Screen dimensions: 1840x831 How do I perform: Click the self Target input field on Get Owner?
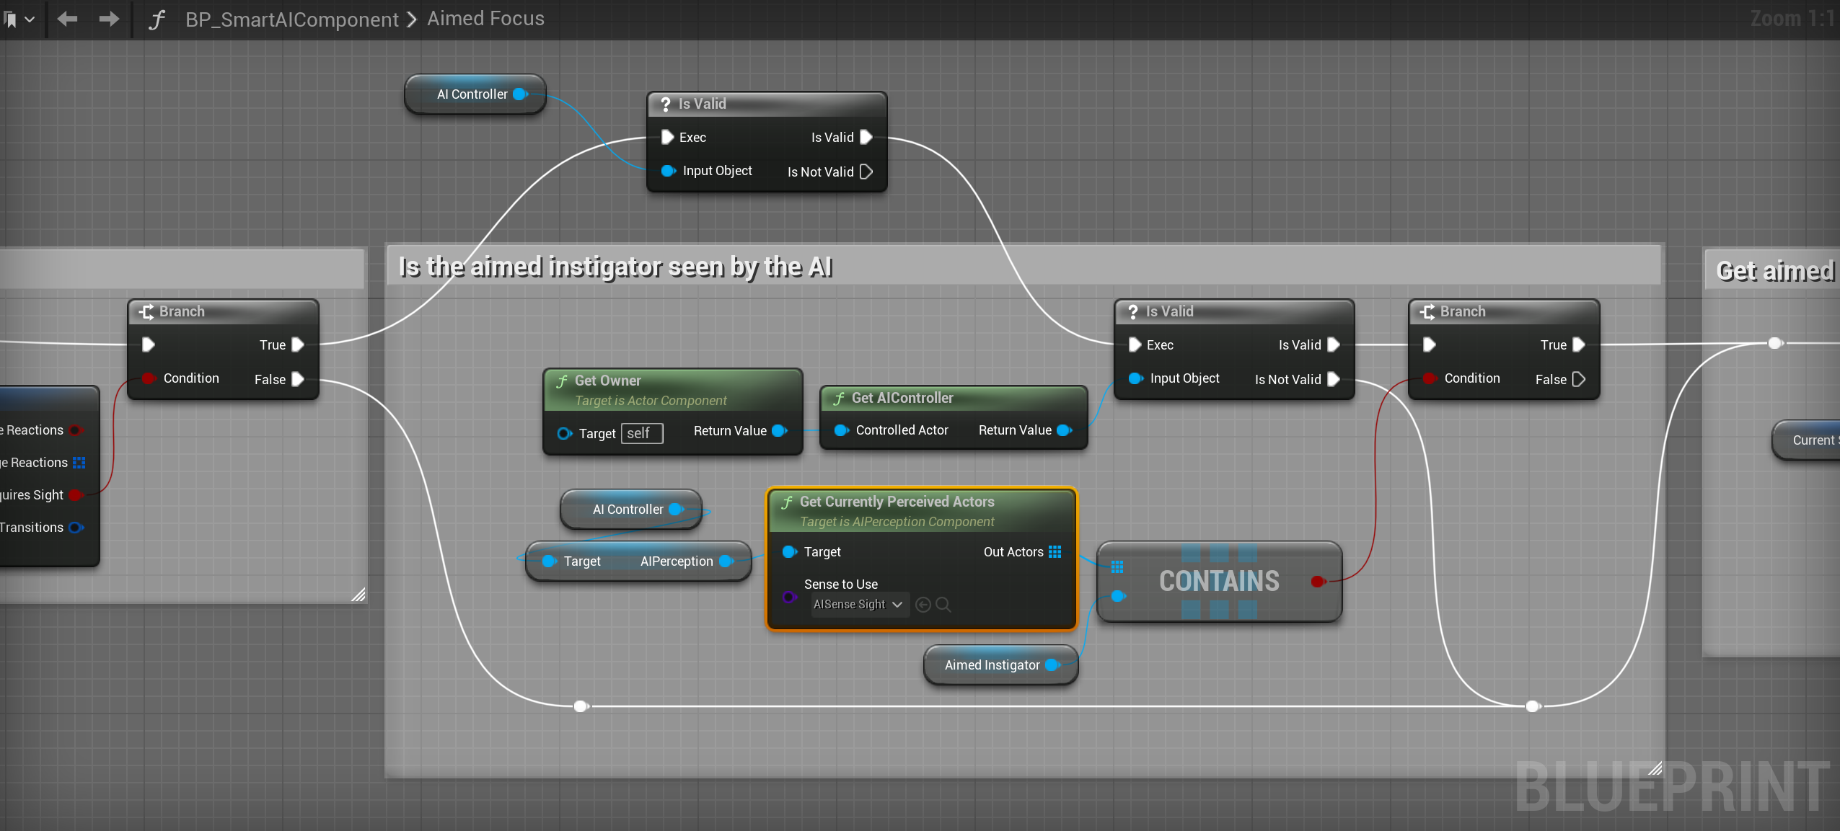(641, 433)
